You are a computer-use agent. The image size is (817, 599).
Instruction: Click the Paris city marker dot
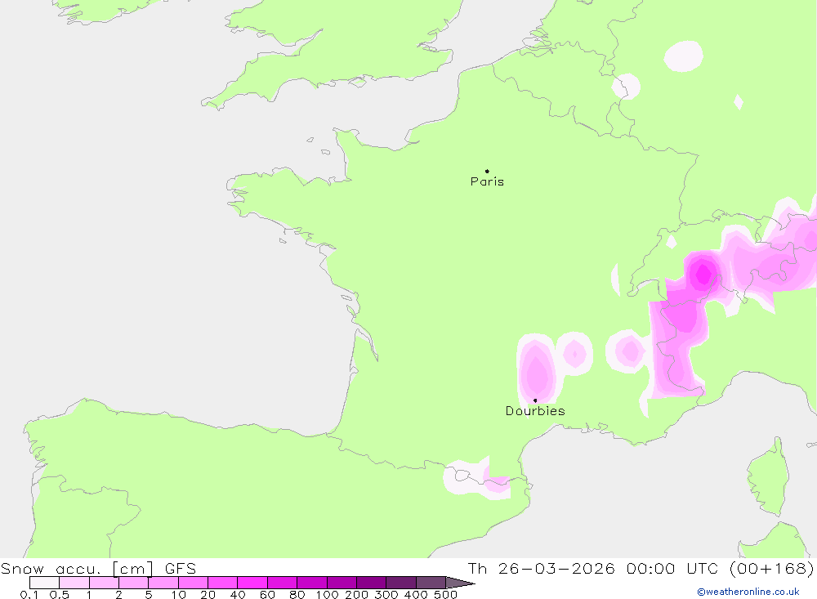[487, 171]
